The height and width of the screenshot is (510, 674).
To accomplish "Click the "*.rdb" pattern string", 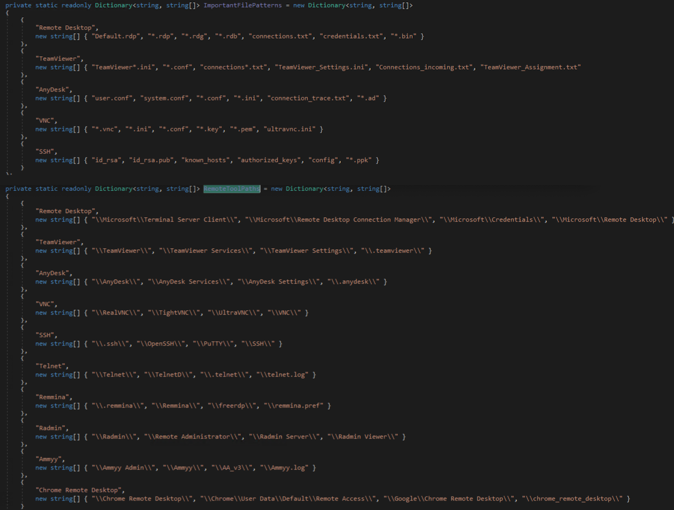I will click(228, 36).
